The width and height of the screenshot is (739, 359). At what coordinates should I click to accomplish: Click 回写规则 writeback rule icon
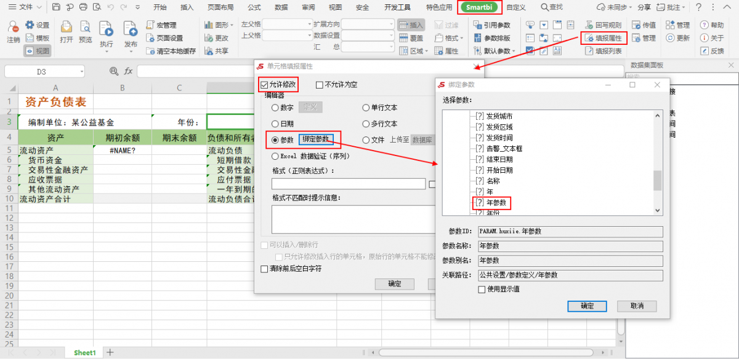pos(603,25)
